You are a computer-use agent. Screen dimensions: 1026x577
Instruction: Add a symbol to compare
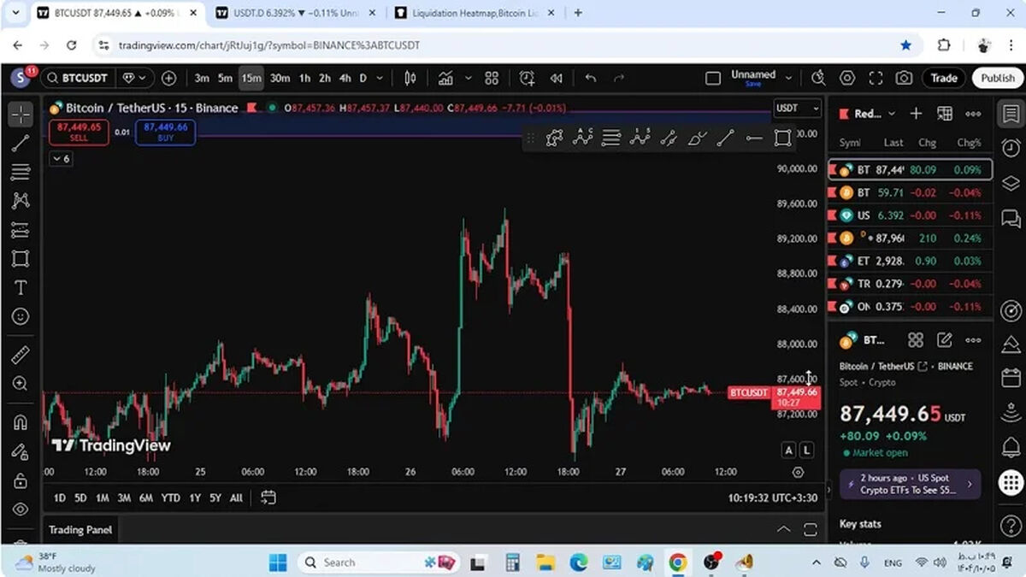[168, 78]
